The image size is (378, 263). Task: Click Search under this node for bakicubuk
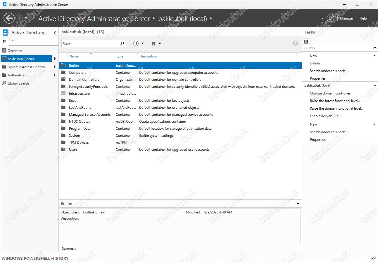(x=328, y=132)
